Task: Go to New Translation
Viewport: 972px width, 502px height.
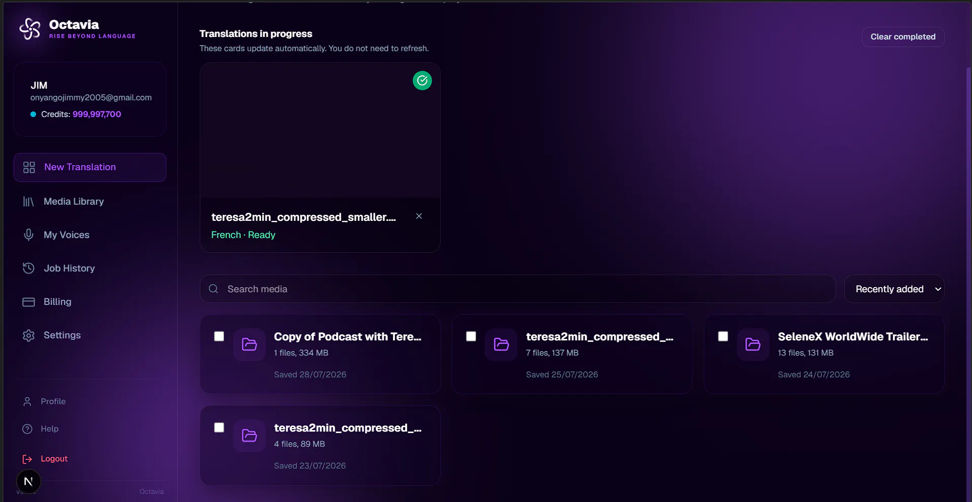Action: 90,167
